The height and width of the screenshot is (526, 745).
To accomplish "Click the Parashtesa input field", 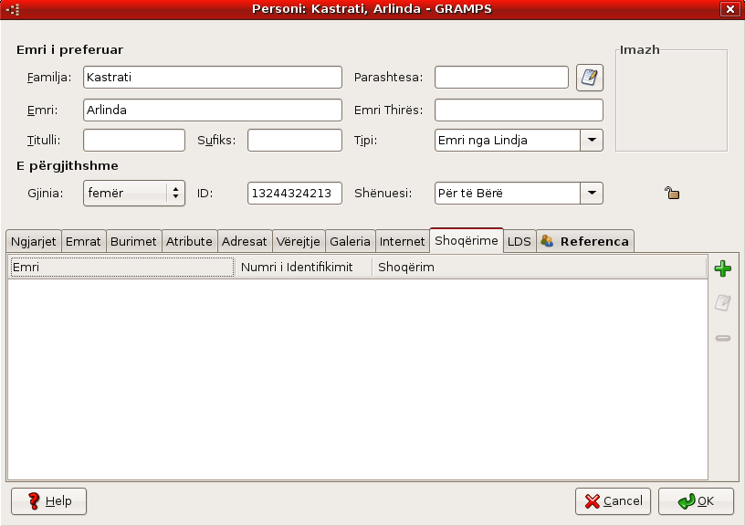I will (501, 77).
